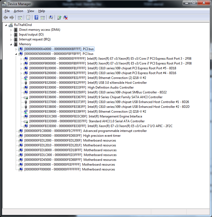The image size is (212, 217).
Task: Click monitor icon of High precision event timer
Action: coord(21,136)
